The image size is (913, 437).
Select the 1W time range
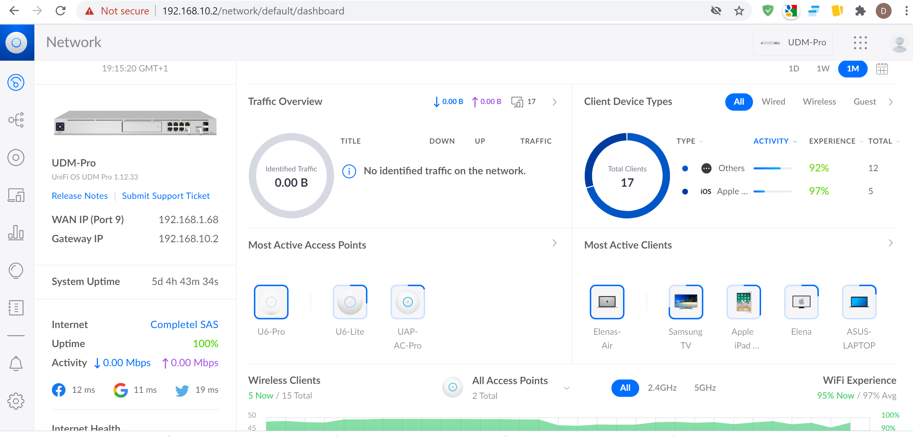[823, 69]
